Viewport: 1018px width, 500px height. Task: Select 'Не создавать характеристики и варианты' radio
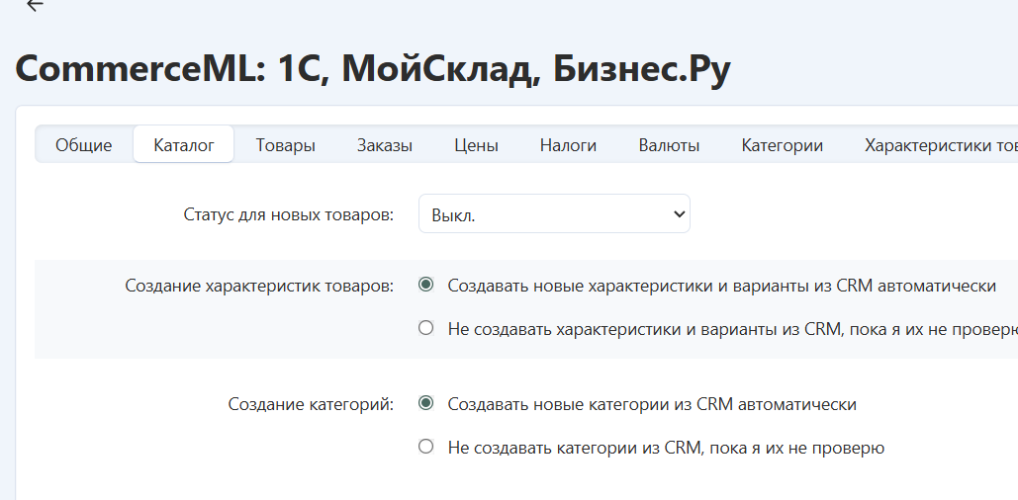pos(426,328)
